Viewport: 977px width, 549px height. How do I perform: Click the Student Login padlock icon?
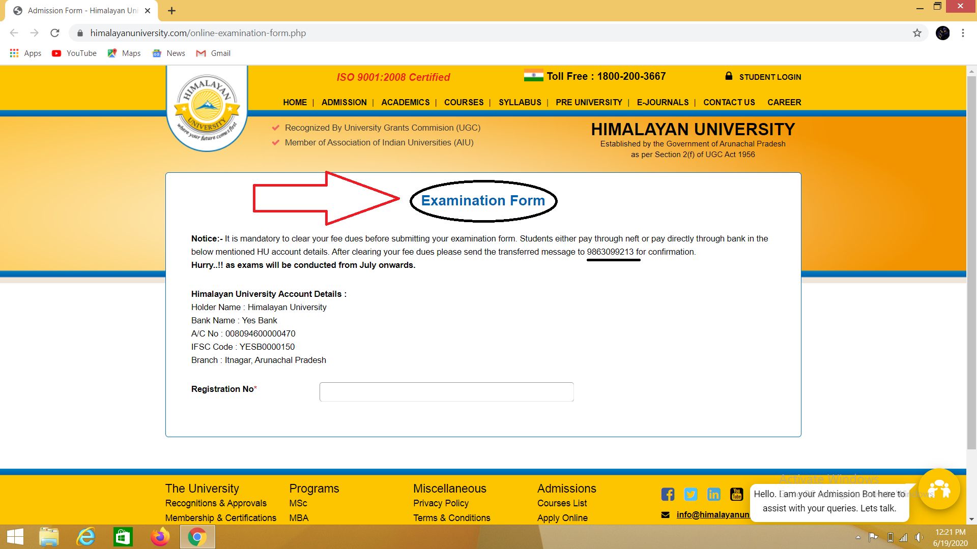tap(729, 76)
